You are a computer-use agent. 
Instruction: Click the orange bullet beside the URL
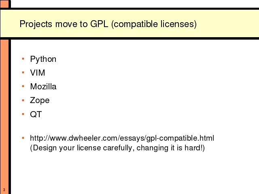[x=23, y=138]
